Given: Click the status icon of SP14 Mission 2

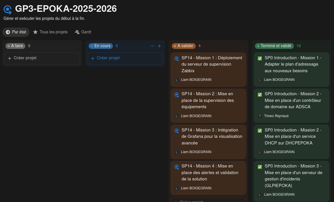Looking at the screenshot, I should coord(177,94).
